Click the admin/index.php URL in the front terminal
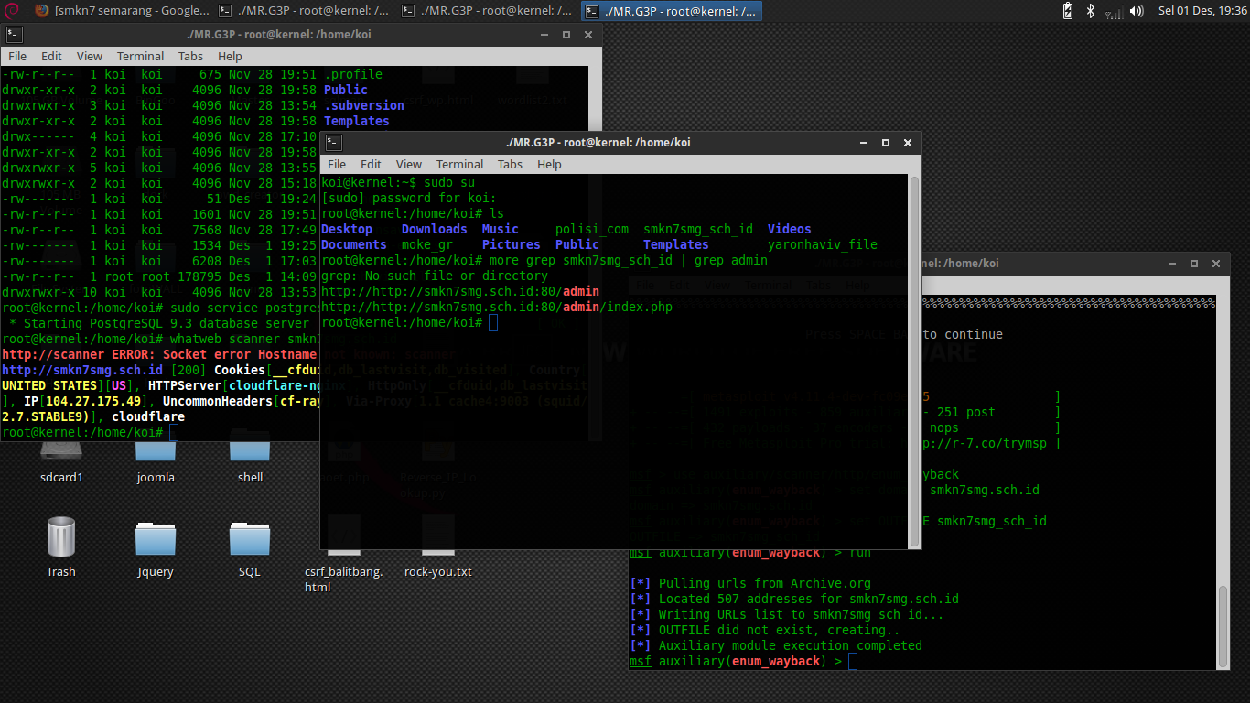Screen dimensions: 1250x703 497,307
